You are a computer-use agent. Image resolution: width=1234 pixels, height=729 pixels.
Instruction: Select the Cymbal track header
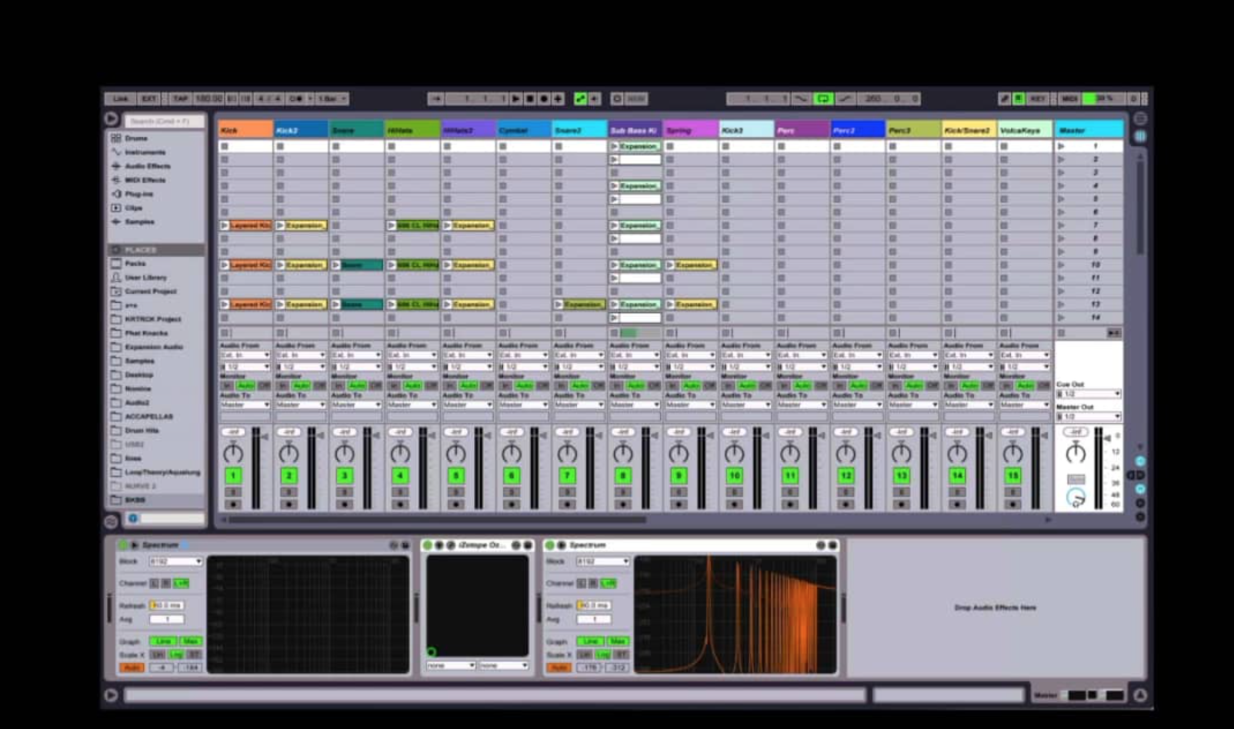coord(524,130)
